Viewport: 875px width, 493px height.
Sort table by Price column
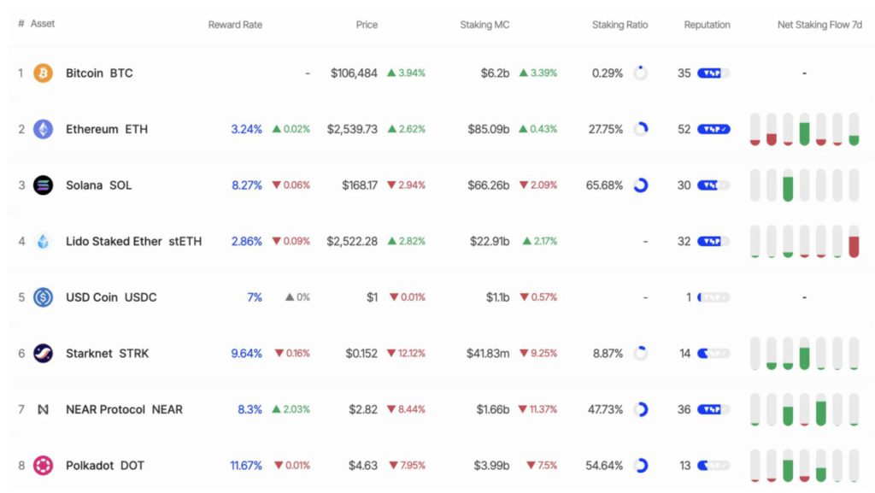[367, 25]
